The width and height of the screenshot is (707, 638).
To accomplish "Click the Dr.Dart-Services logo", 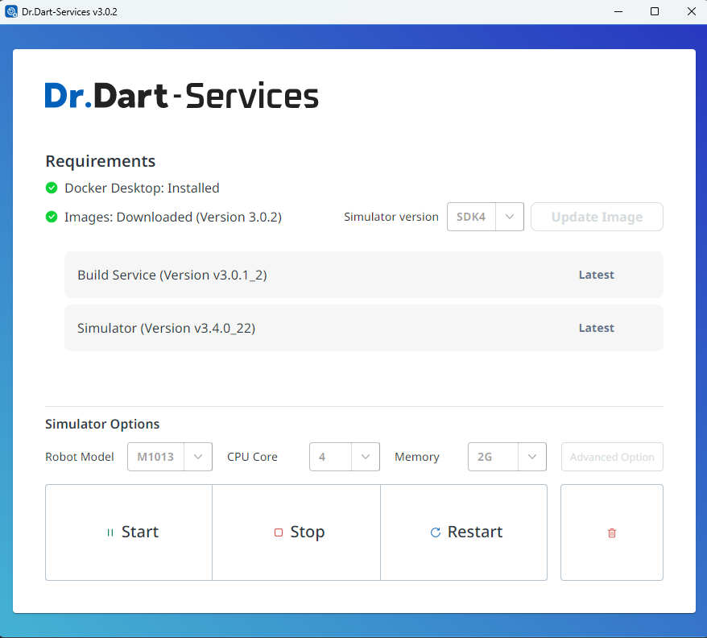I will [x=182, y=96].
